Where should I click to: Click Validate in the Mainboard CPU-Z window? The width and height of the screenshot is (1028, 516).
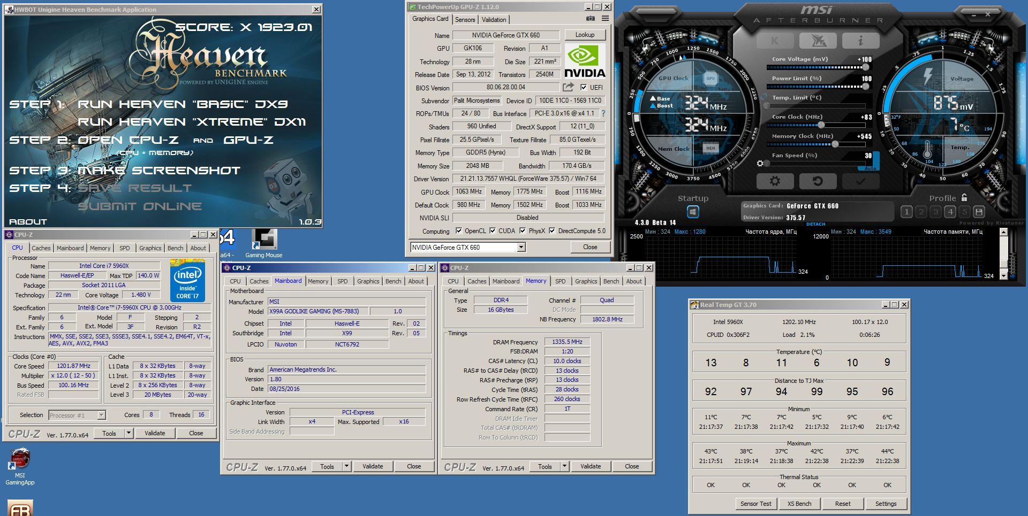373,466
